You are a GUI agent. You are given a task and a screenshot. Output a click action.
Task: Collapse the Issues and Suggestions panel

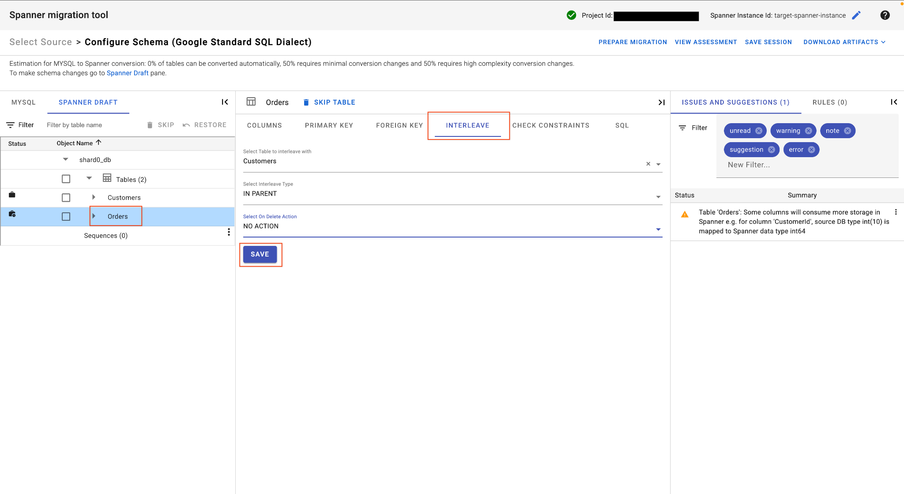click(x=894, y=102)
